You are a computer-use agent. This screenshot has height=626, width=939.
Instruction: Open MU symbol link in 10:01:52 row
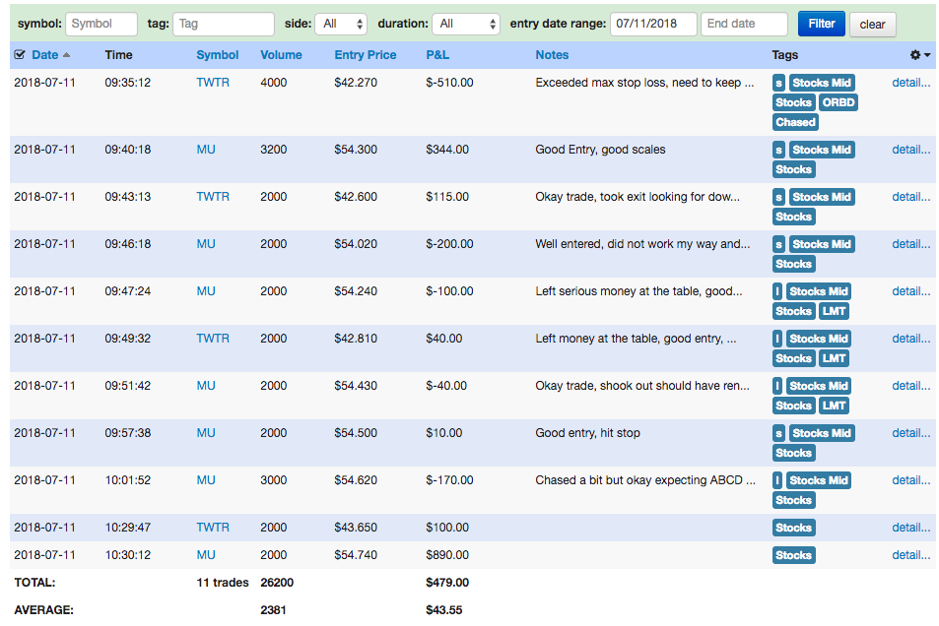[206, 480]
